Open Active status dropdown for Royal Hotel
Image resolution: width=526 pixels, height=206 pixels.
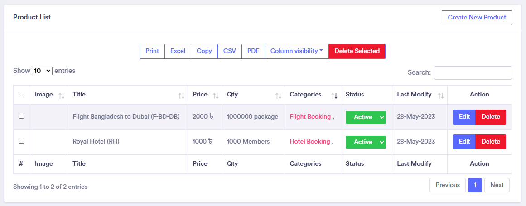click(366, 142)
